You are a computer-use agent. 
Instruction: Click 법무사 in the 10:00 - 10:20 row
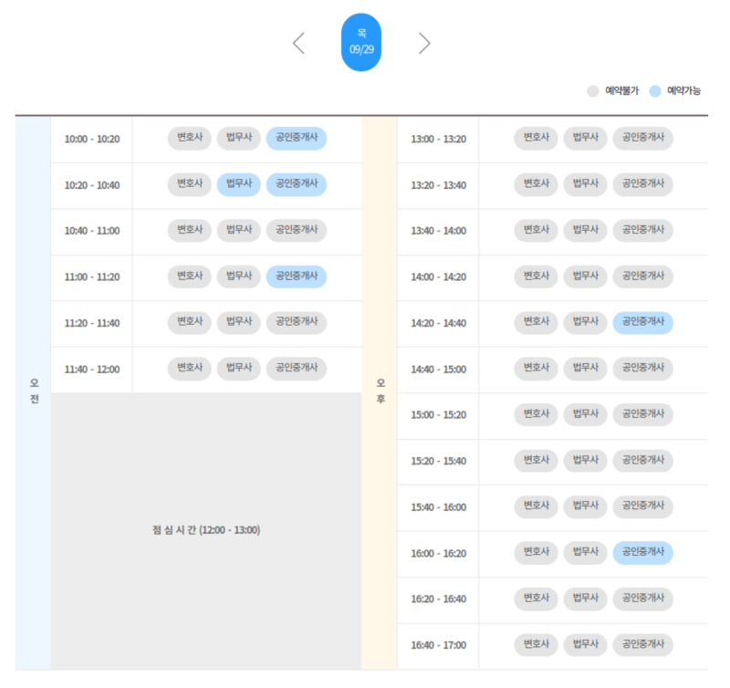[239, 139]
